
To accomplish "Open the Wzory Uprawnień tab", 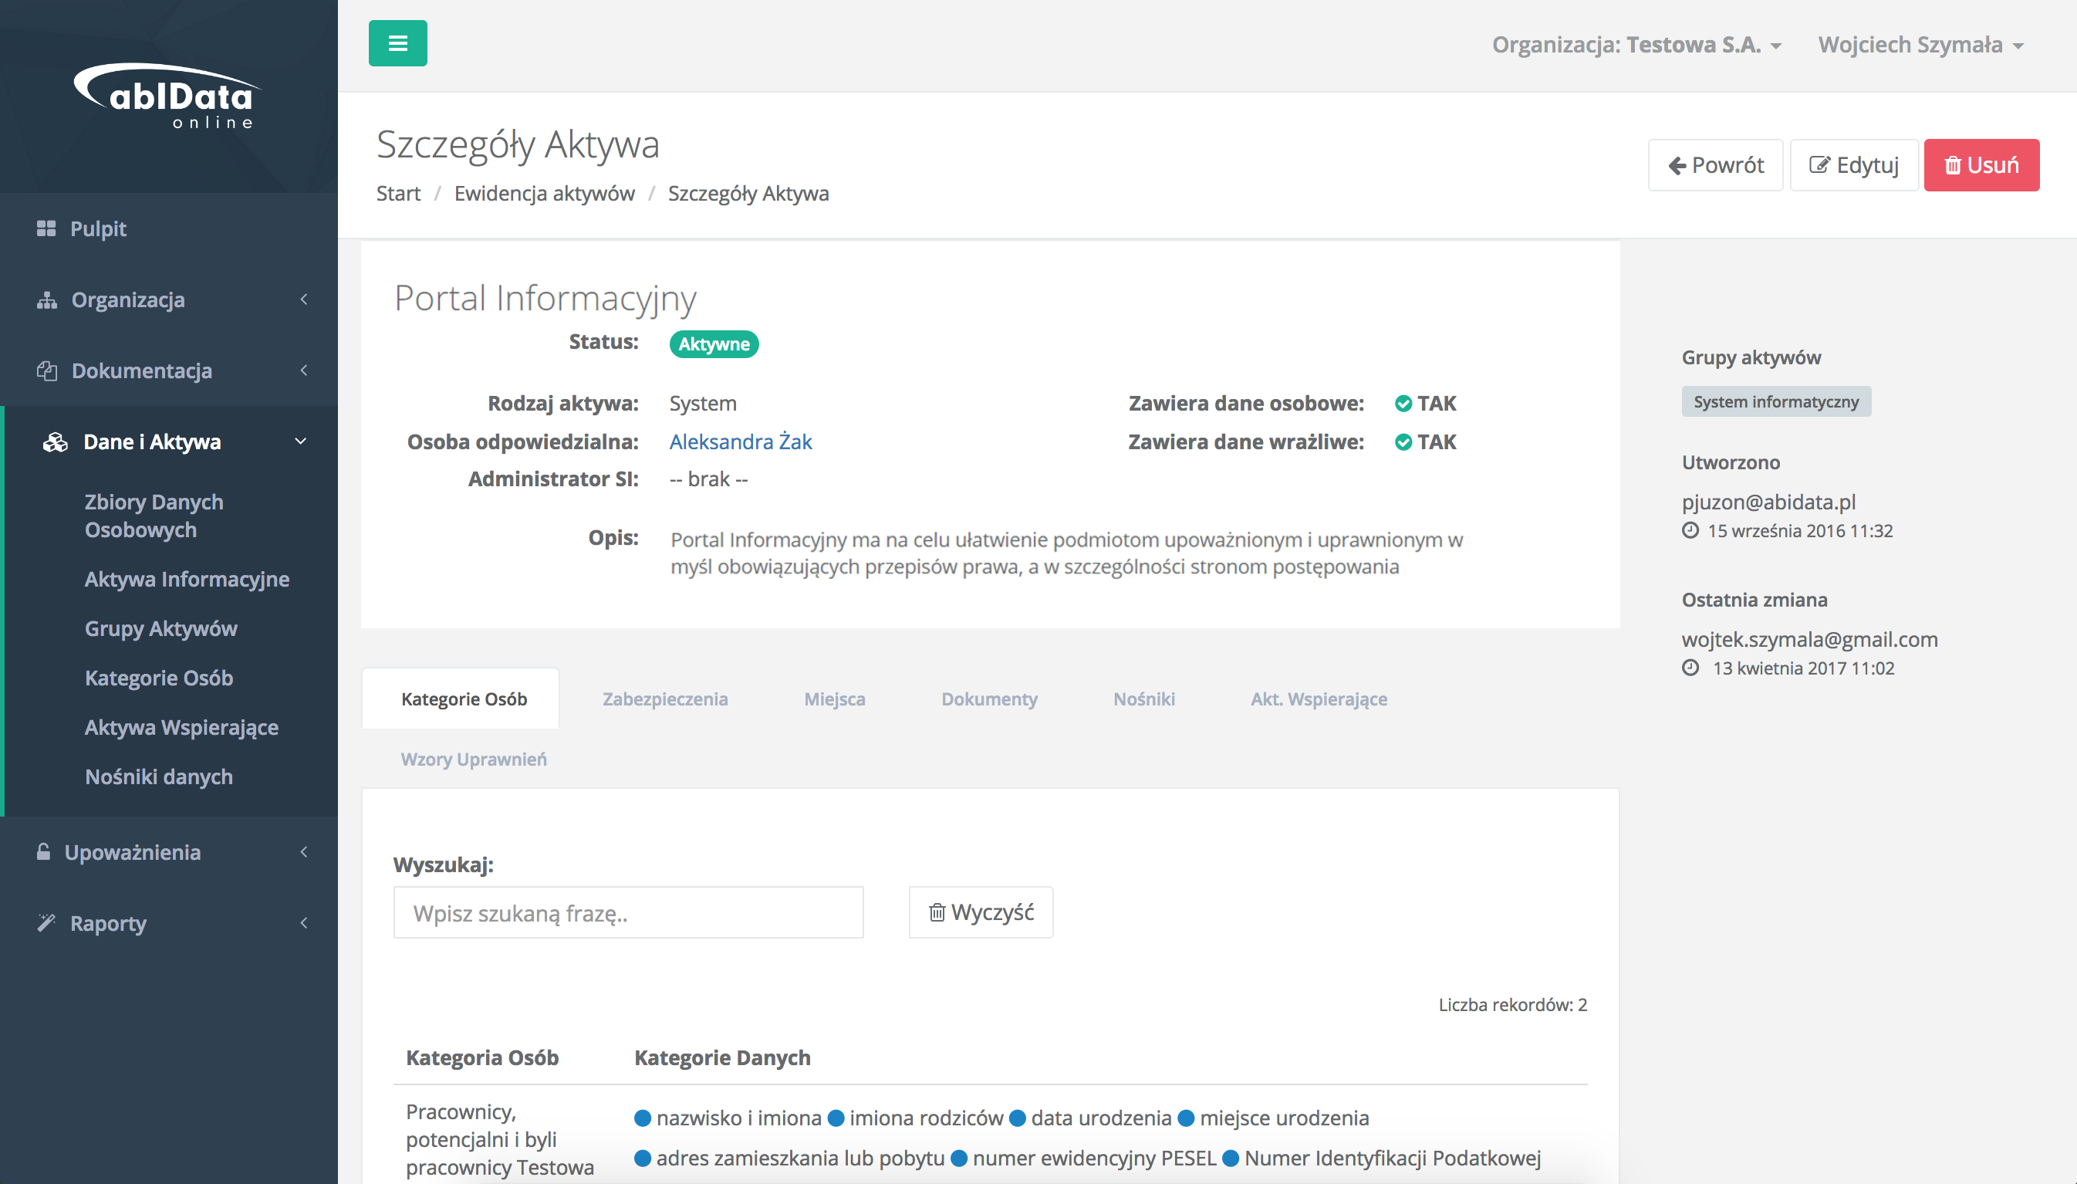I will click(x=473, y=759).
